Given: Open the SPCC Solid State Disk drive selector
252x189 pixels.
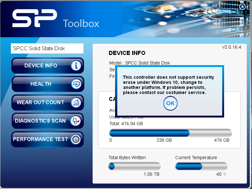Looking at the screenshot, I should tap(47, 48).
